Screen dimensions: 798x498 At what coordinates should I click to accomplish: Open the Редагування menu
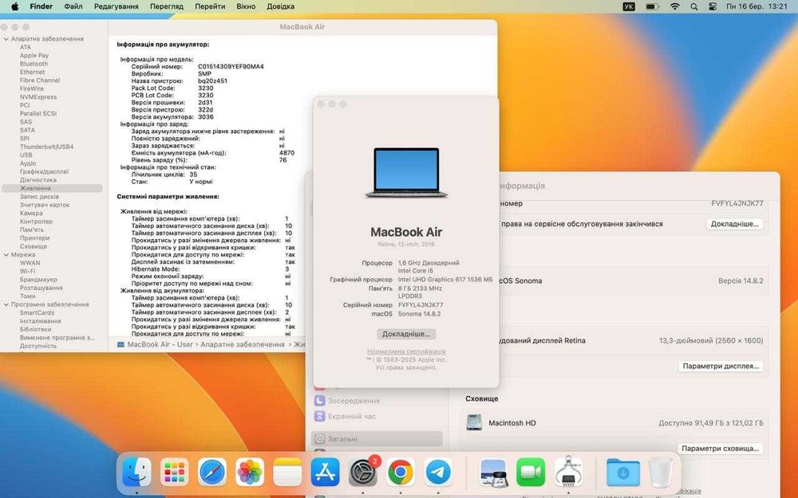click(116, 6)
